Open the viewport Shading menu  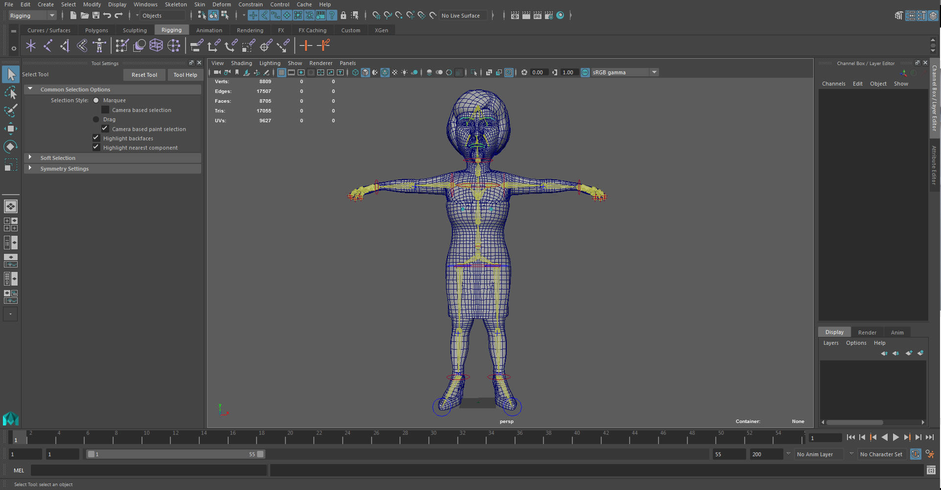coord(241,63)
